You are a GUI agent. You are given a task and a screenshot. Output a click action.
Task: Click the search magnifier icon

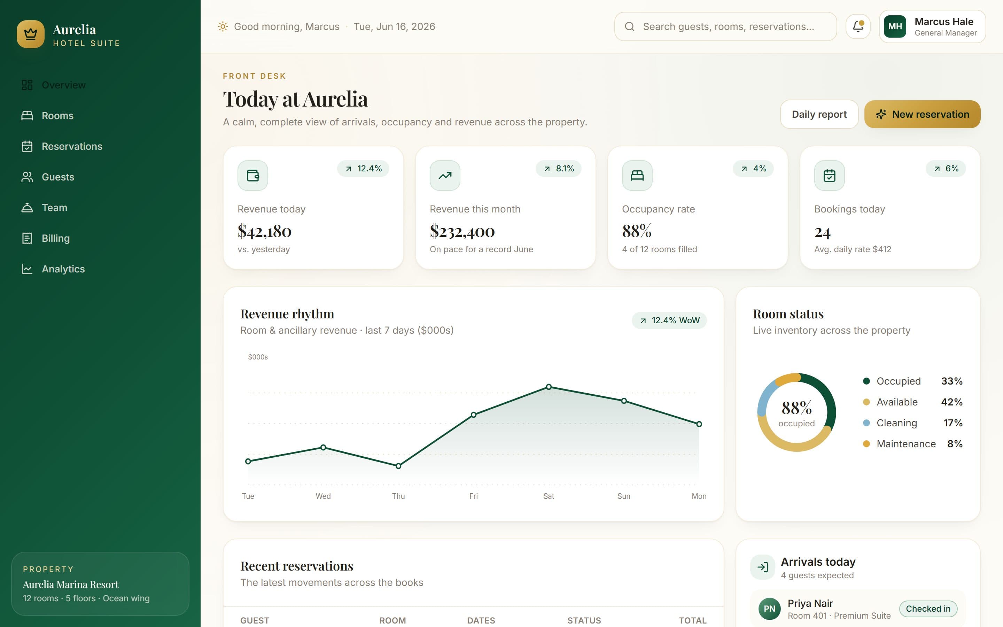630,26
